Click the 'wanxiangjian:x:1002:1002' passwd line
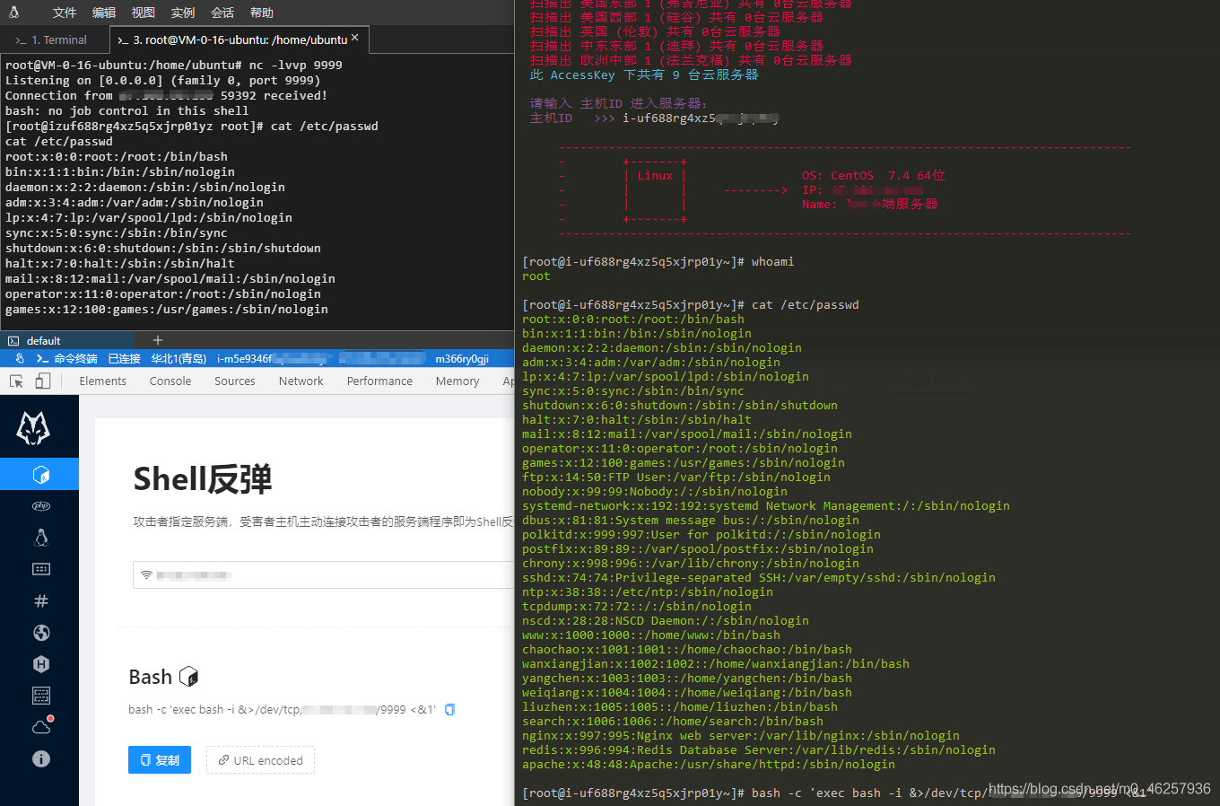Screen dimensions: 1220x806 point(716,664)
